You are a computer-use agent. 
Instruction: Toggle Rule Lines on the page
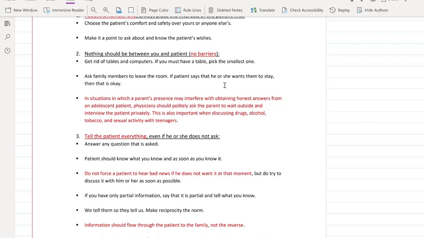point(188,10)
